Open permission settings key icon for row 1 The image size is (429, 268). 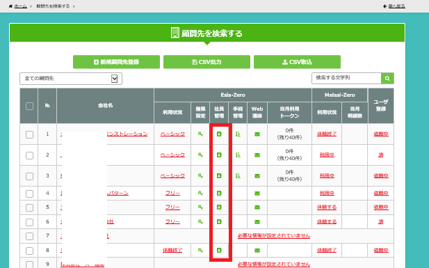(x=200, y=134)
